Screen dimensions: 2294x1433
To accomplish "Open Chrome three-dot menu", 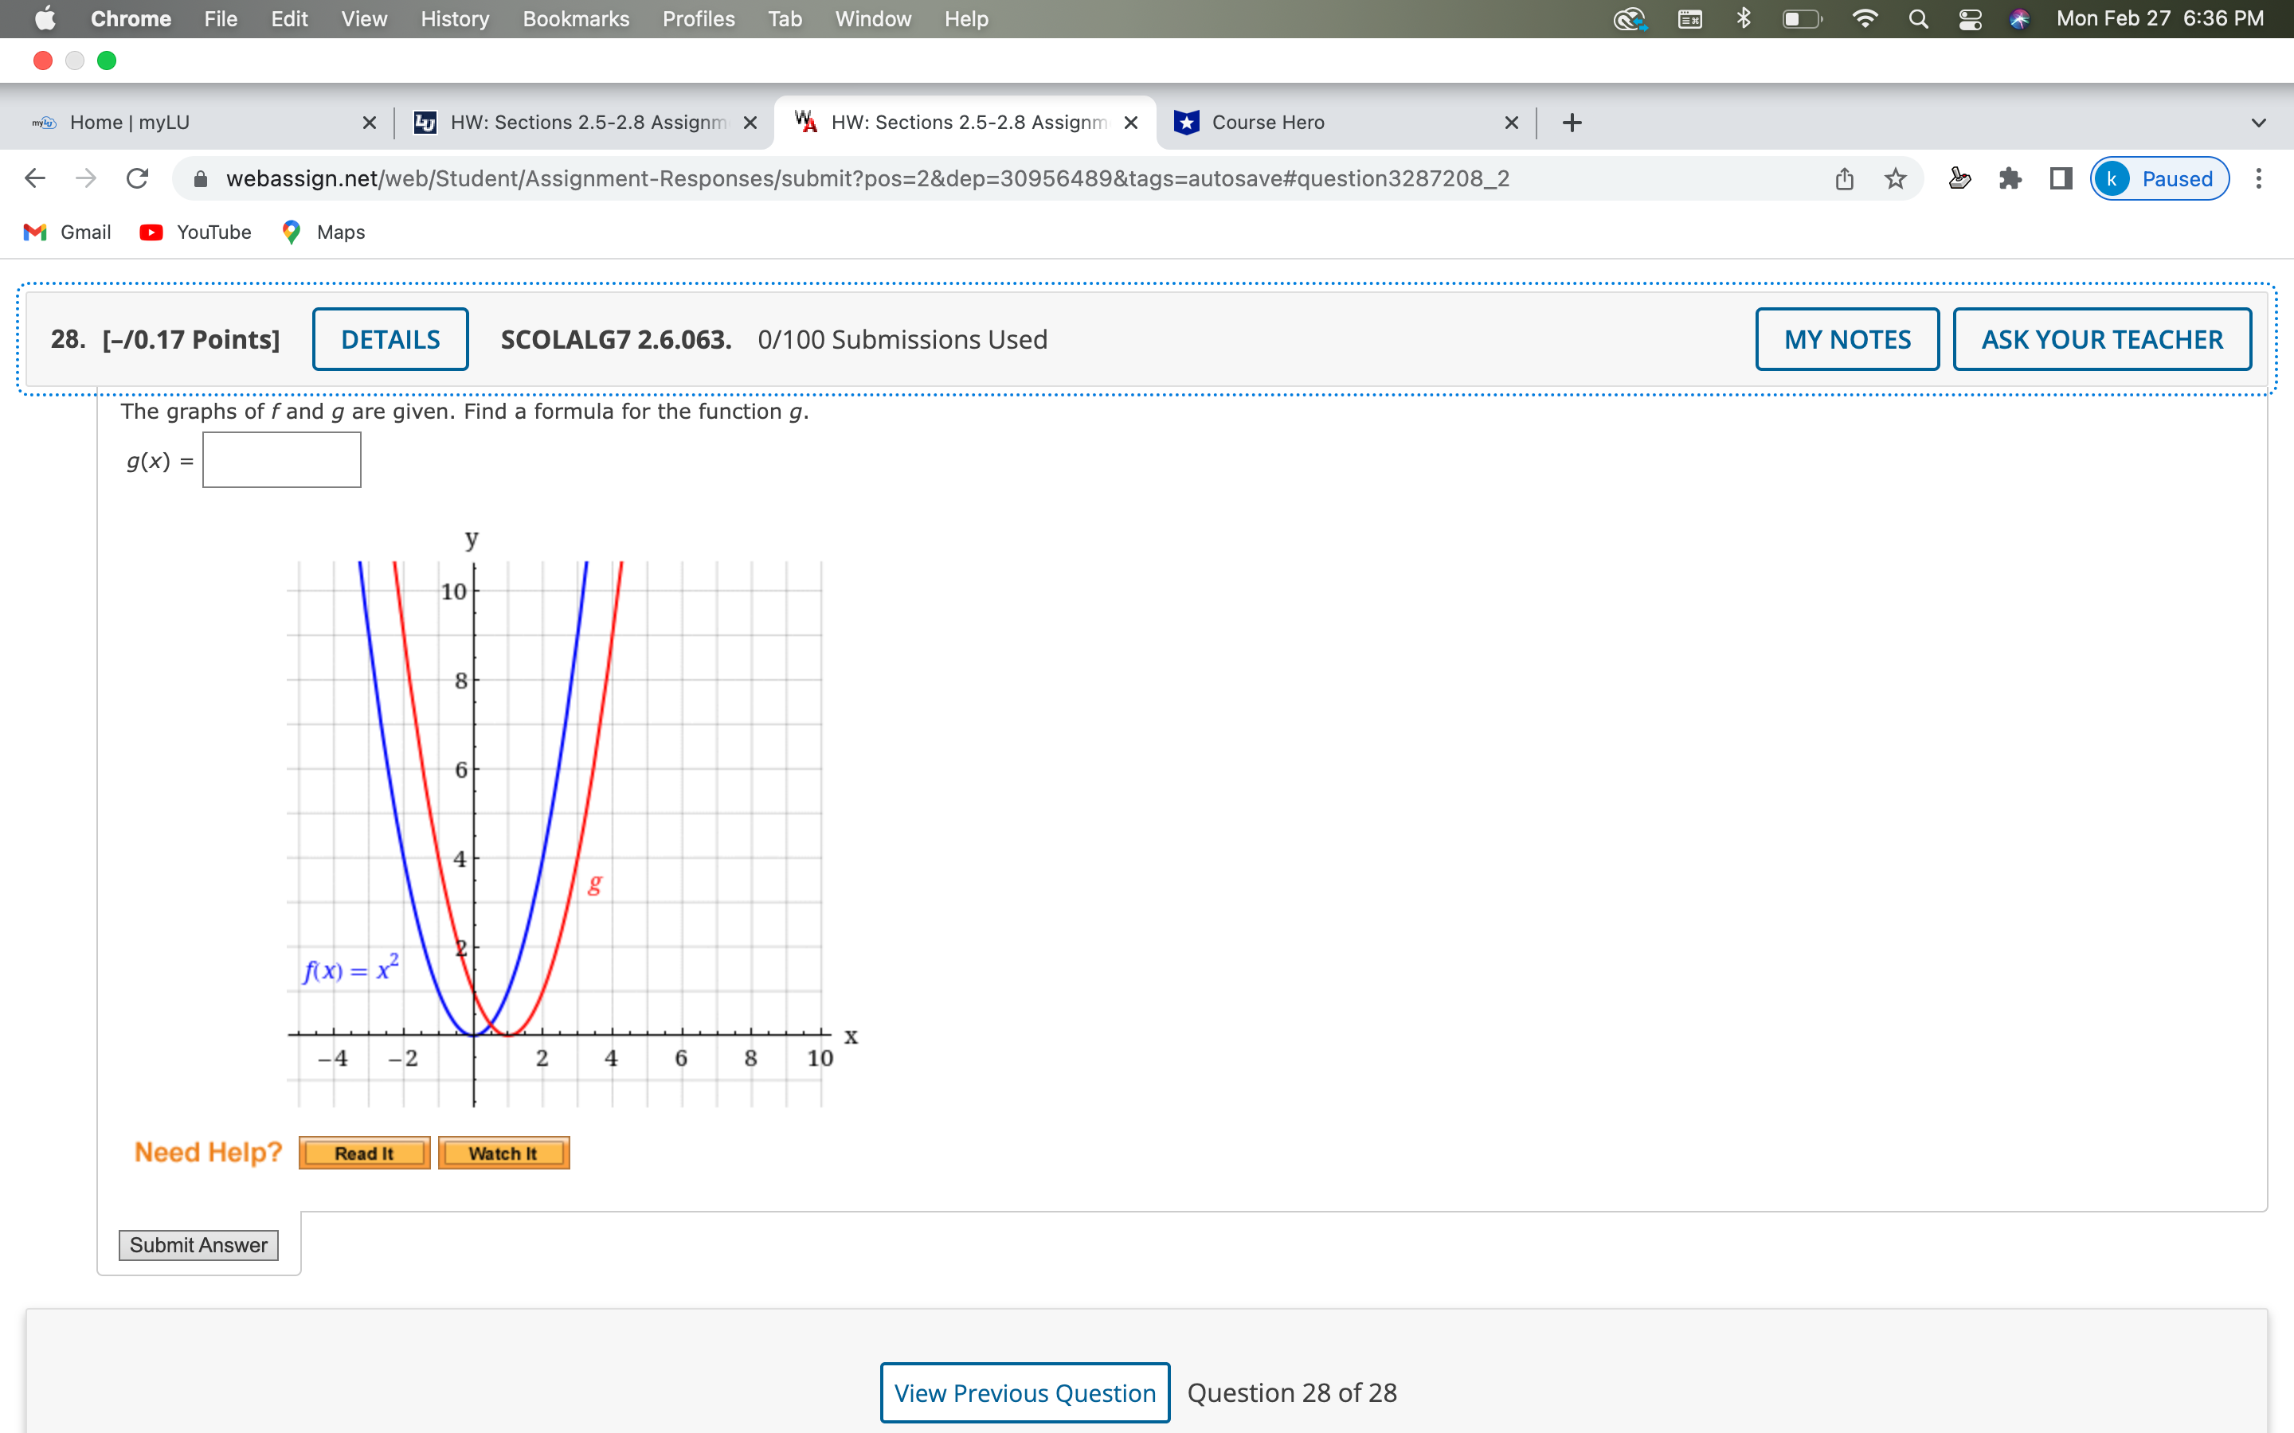I will pyautogui.click(x=2259, y=178).
